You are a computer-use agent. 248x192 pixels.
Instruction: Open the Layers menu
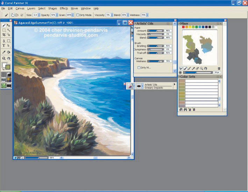point(31,8)
